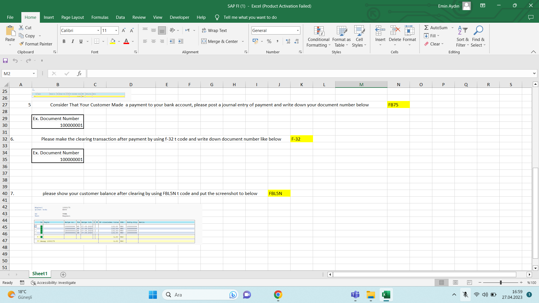Click the Comma Style icon
539x303 pixels.
coord(277,41)
